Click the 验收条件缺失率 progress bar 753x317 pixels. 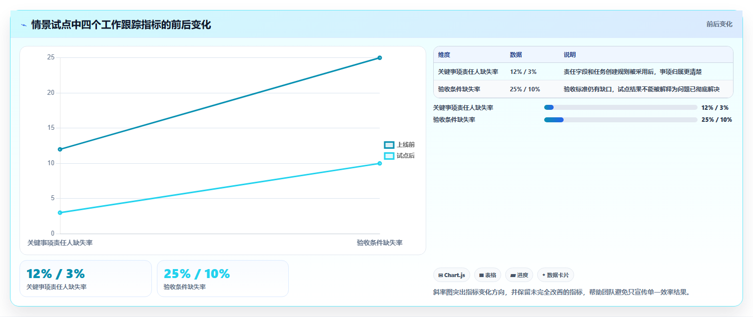tap(621, 119)
